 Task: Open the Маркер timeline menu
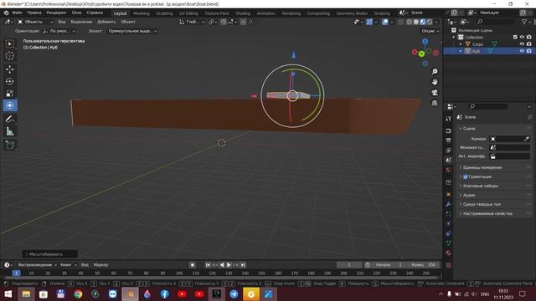(x=100, y=265)
